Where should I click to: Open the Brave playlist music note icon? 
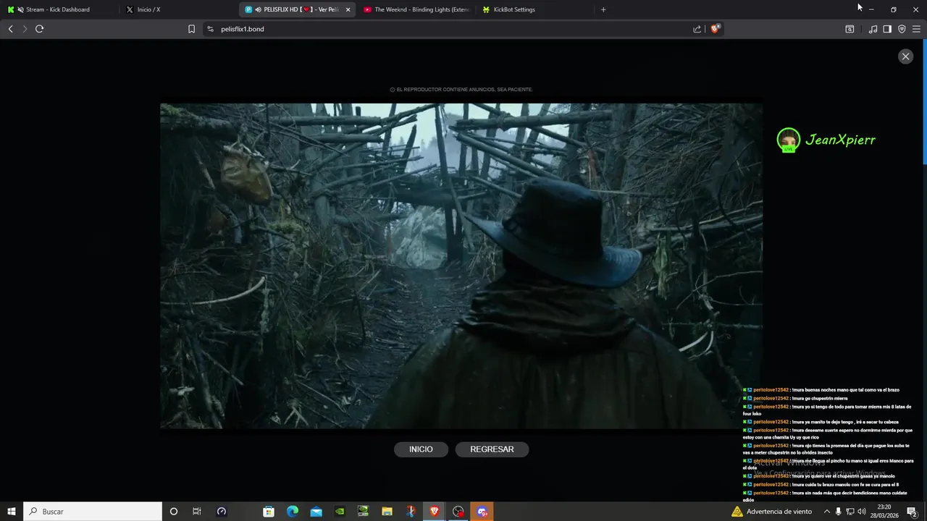point(873,29)
